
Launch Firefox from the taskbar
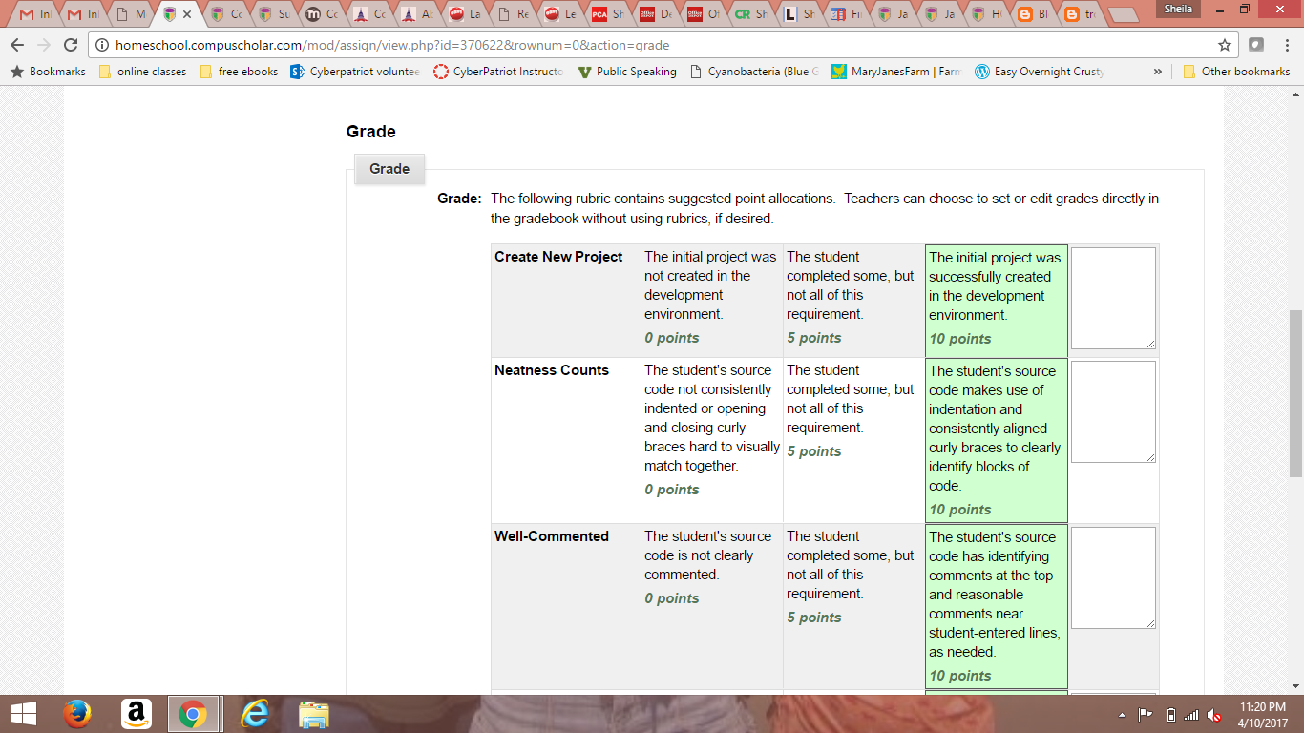[x=78, y=713]
